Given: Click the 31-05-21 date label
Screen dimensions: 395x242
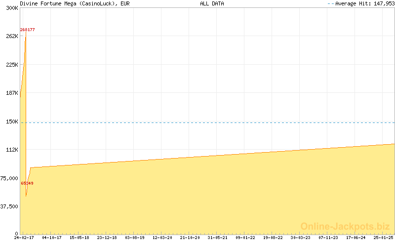Looking at the screenshot, I should click(218, 238).
